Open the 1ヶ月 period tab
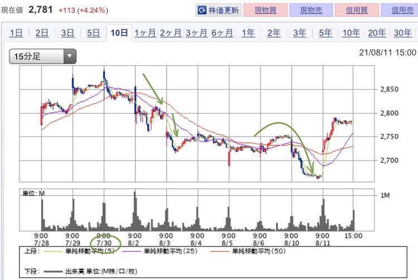 145,33
